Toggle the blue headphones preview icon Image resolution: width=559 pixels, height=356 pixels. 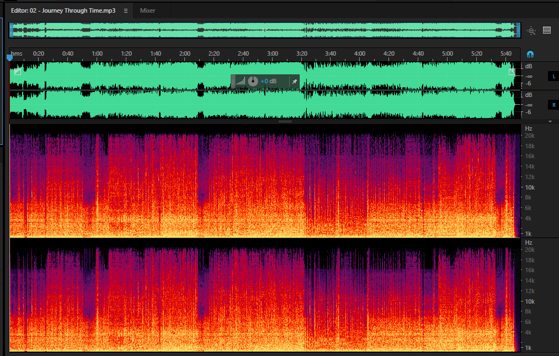click(530, 55)
